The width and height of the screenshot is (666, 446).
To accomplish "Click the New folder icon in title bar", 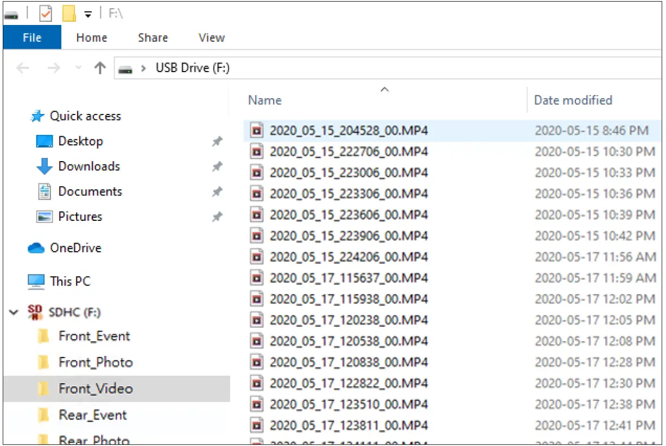I will (x=69, y=14).
